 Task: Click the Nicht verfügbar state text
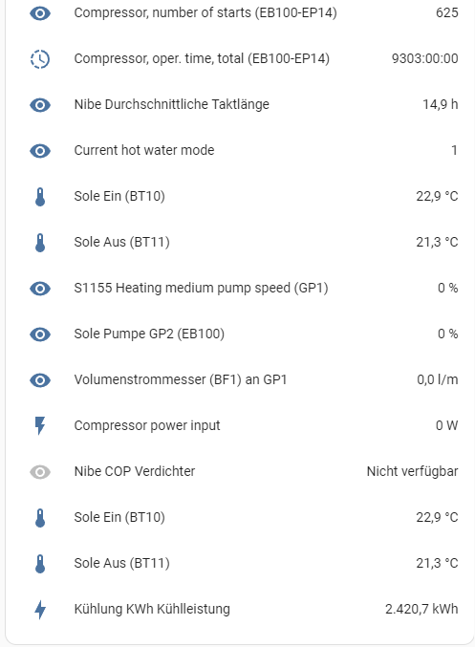point(412,471)
